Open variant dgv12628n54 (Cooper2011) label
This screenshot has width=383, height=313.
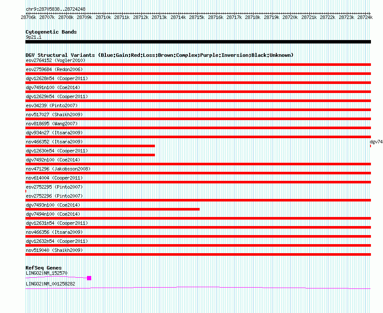click(x=57, y=78)
